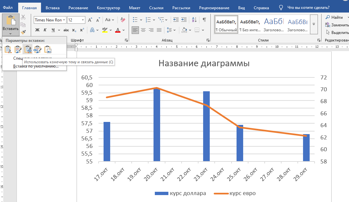Click the chart title 'Название диаграммы'
This screenshot has width=349, height=202.
pyautogui.click(x=204, y=63)
